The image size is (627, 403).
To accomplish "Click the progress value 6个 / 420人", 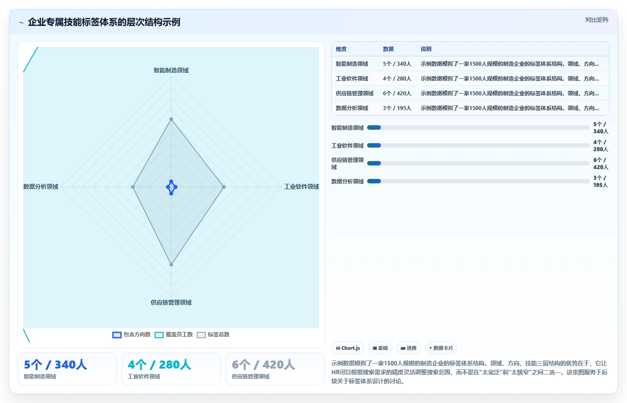I will (601, 163).
